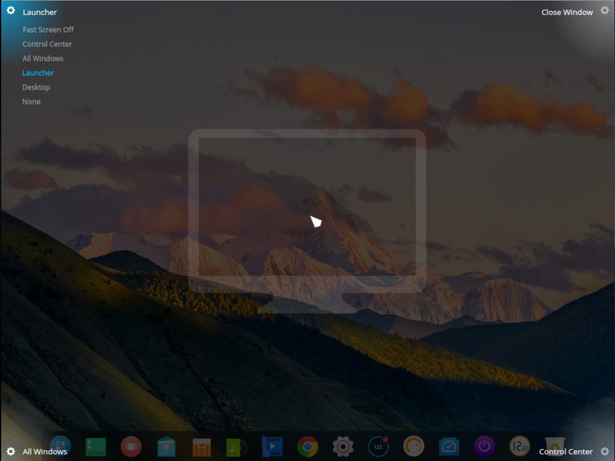
Task: Click the bottom-right Control Center gear icon
Action: coord(604,451)
